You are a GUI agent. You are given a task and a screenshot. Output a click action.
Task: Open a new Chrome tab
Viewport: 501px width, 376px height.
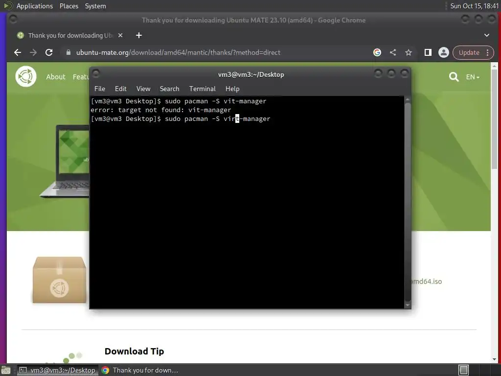pos(138,35)
